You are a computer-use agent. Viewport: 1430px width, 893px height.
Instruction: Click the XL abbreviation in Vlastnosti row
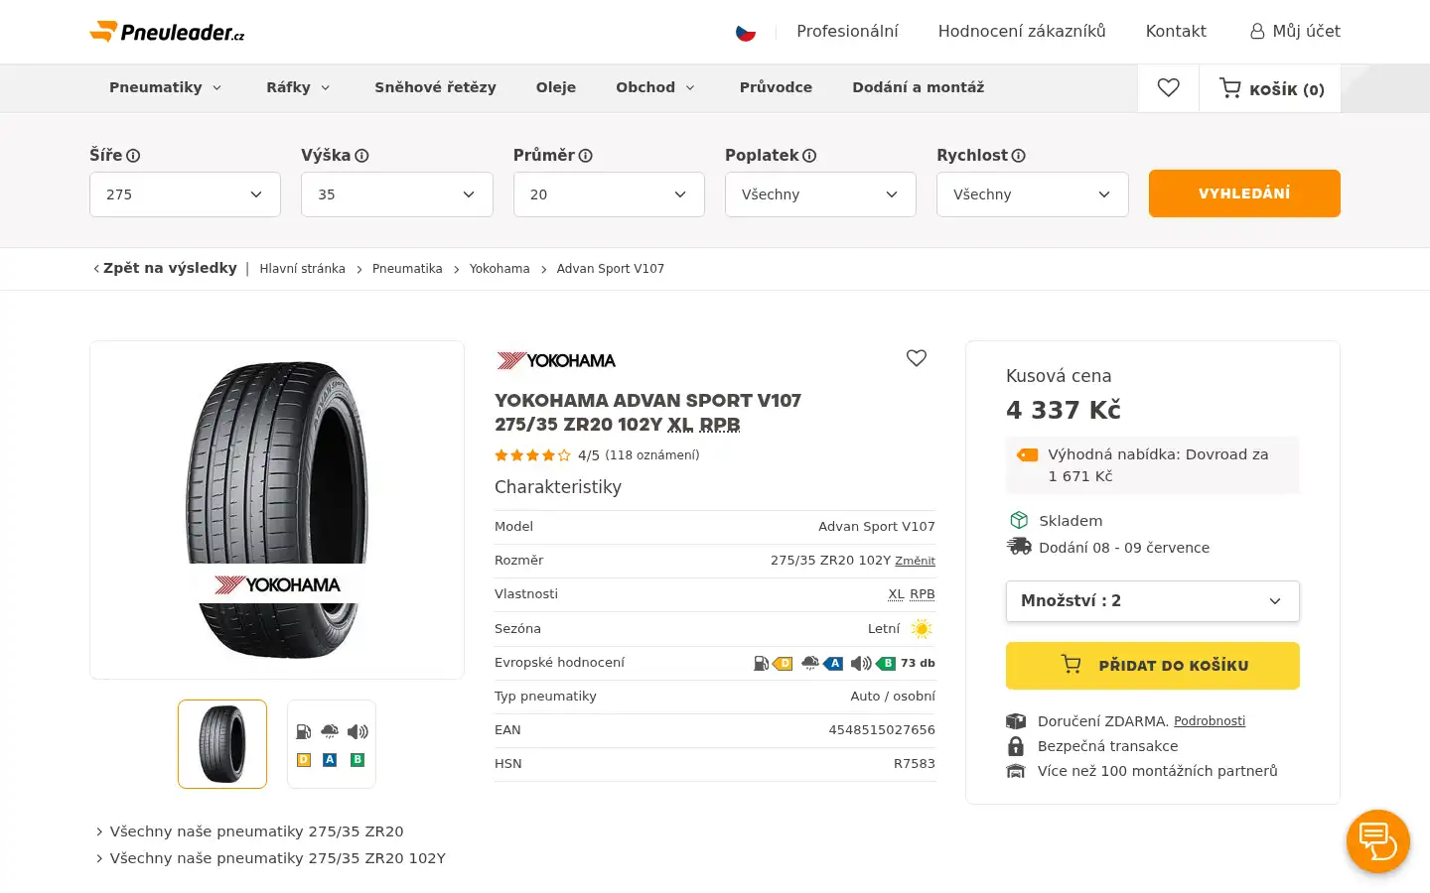pos(896,594)
